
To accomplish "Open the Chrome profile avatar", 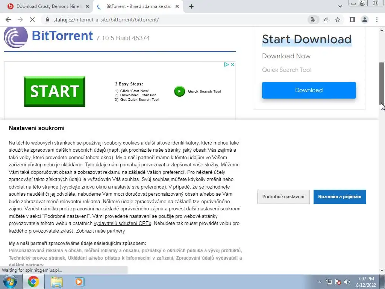I will [x=365, y=20].
